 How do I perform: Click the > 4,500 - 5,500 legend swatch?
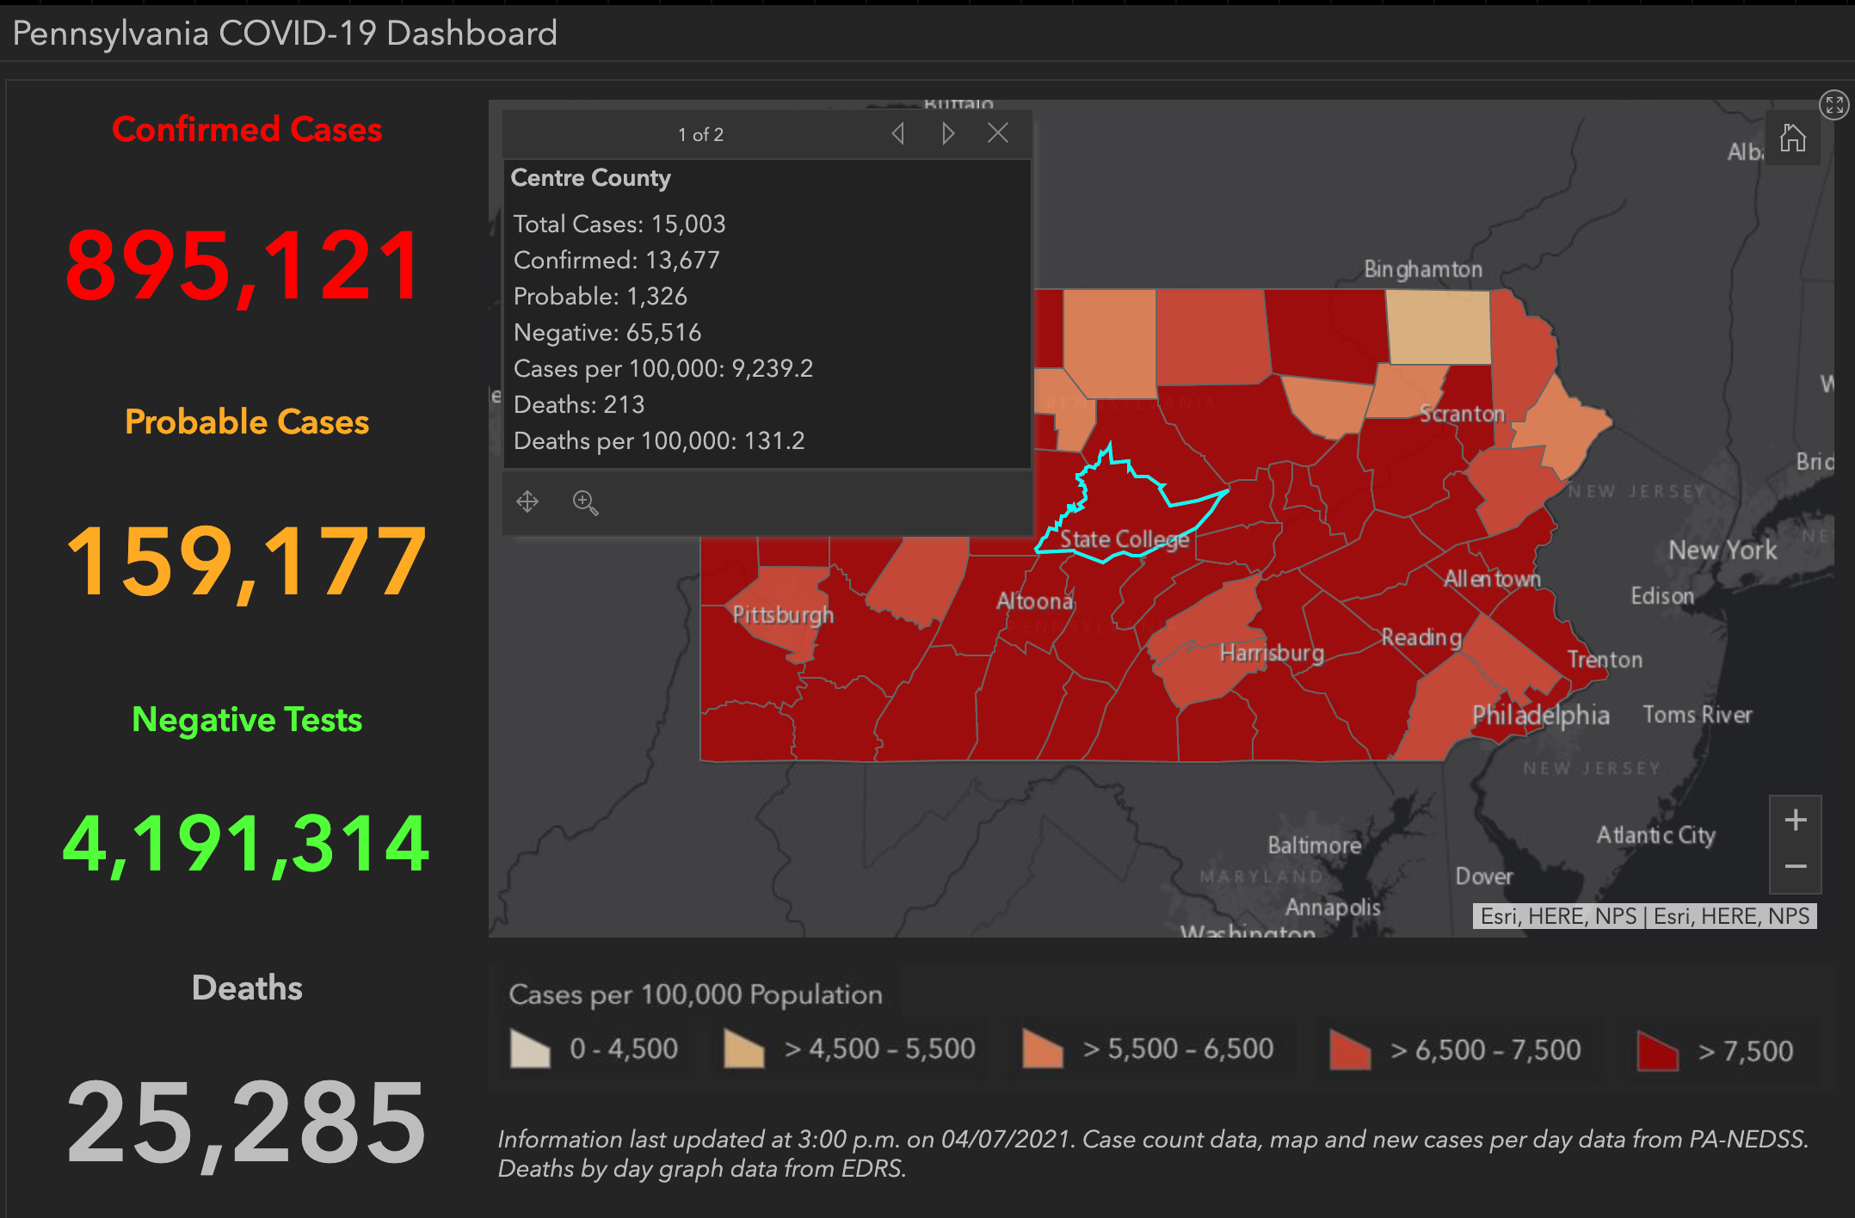744,1049
